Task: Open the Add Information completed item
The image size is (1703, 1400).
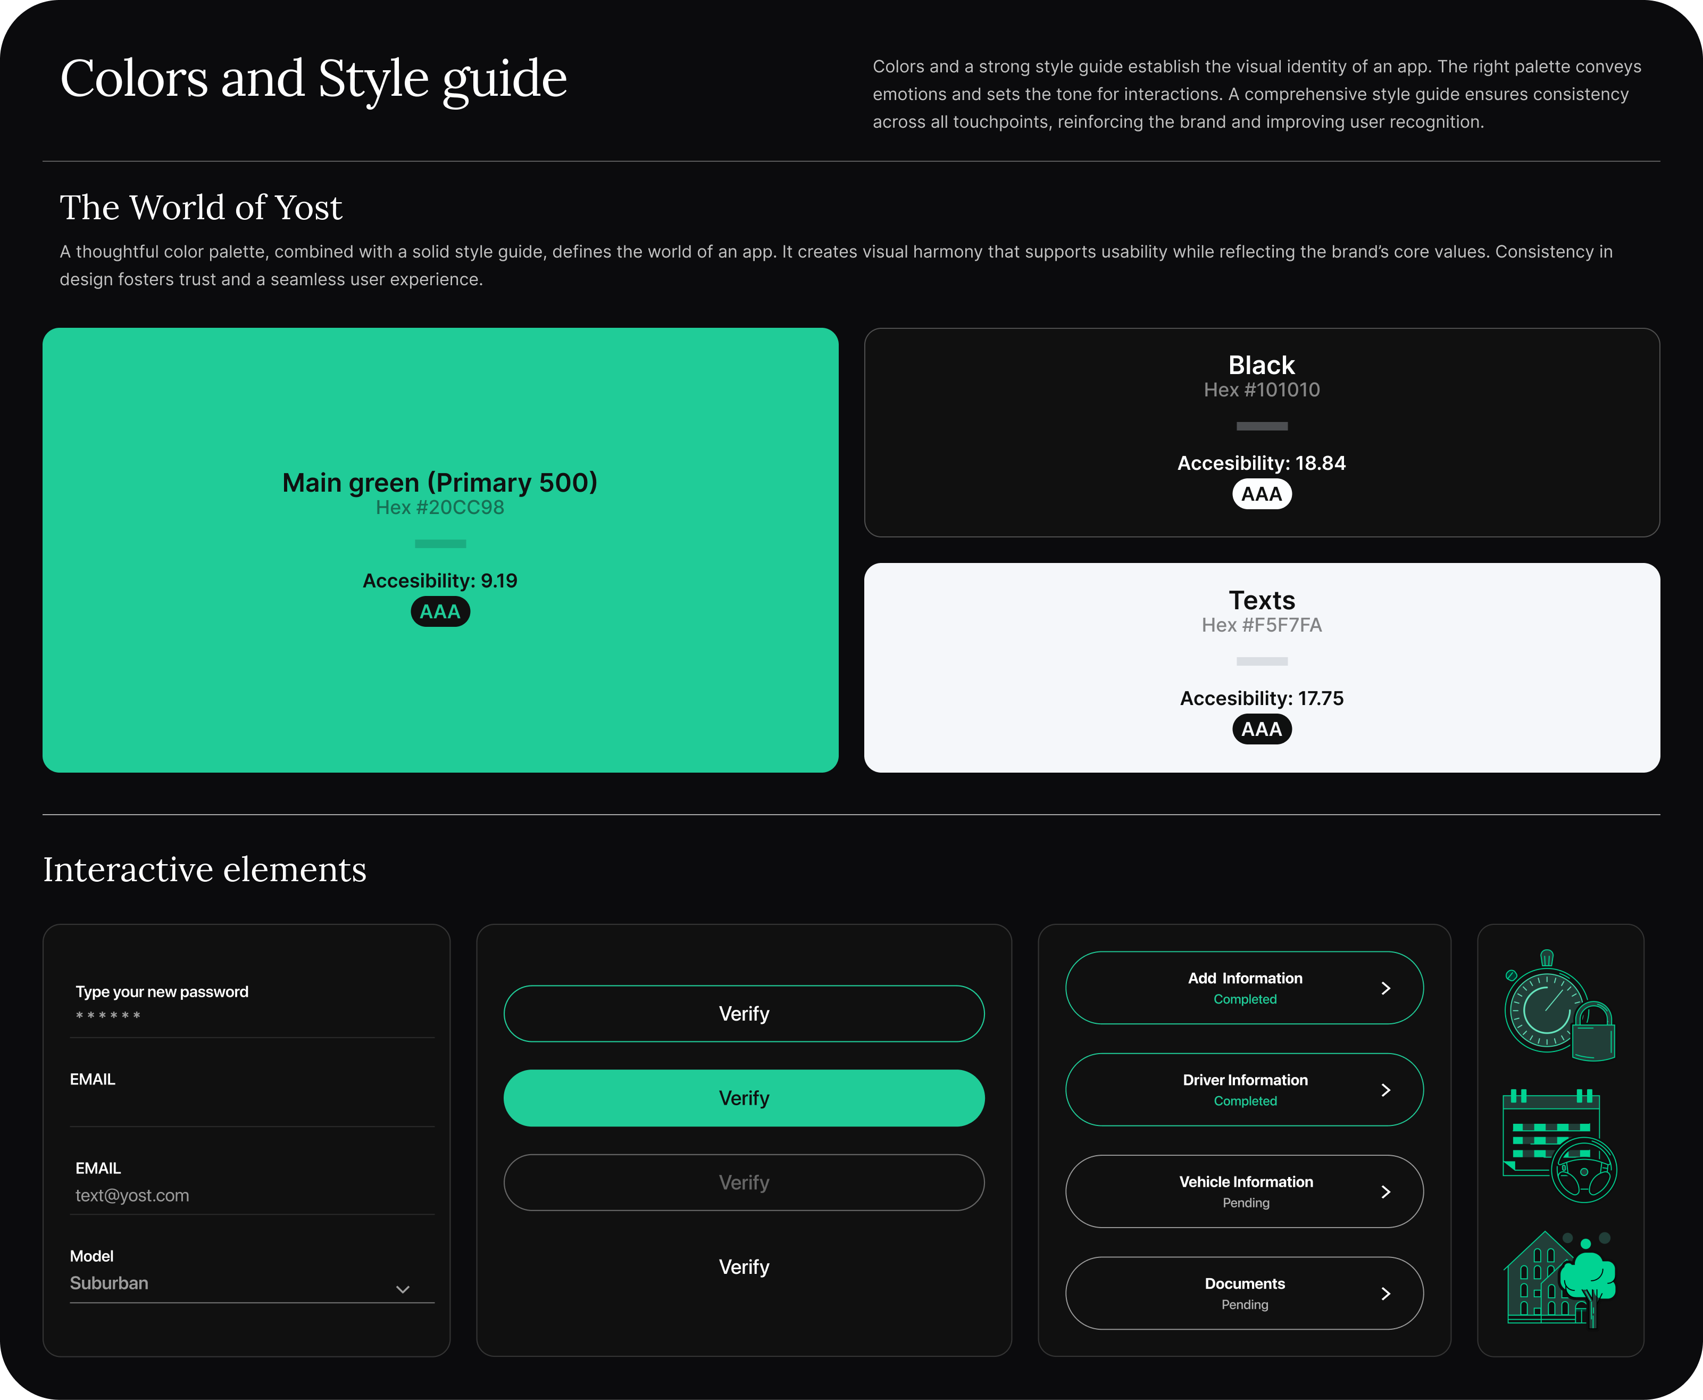Action: click(1245, 988)
